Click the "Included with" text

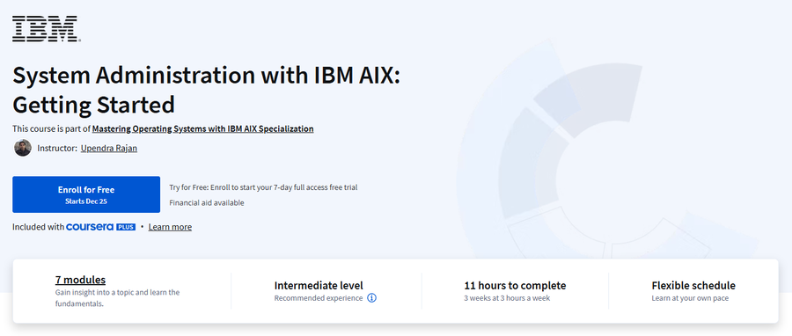(38, 227)
